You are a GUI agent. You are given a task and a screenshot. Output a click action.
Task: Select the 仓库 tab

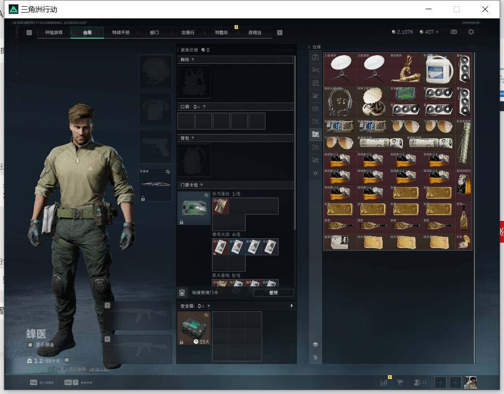pos(88,32)
